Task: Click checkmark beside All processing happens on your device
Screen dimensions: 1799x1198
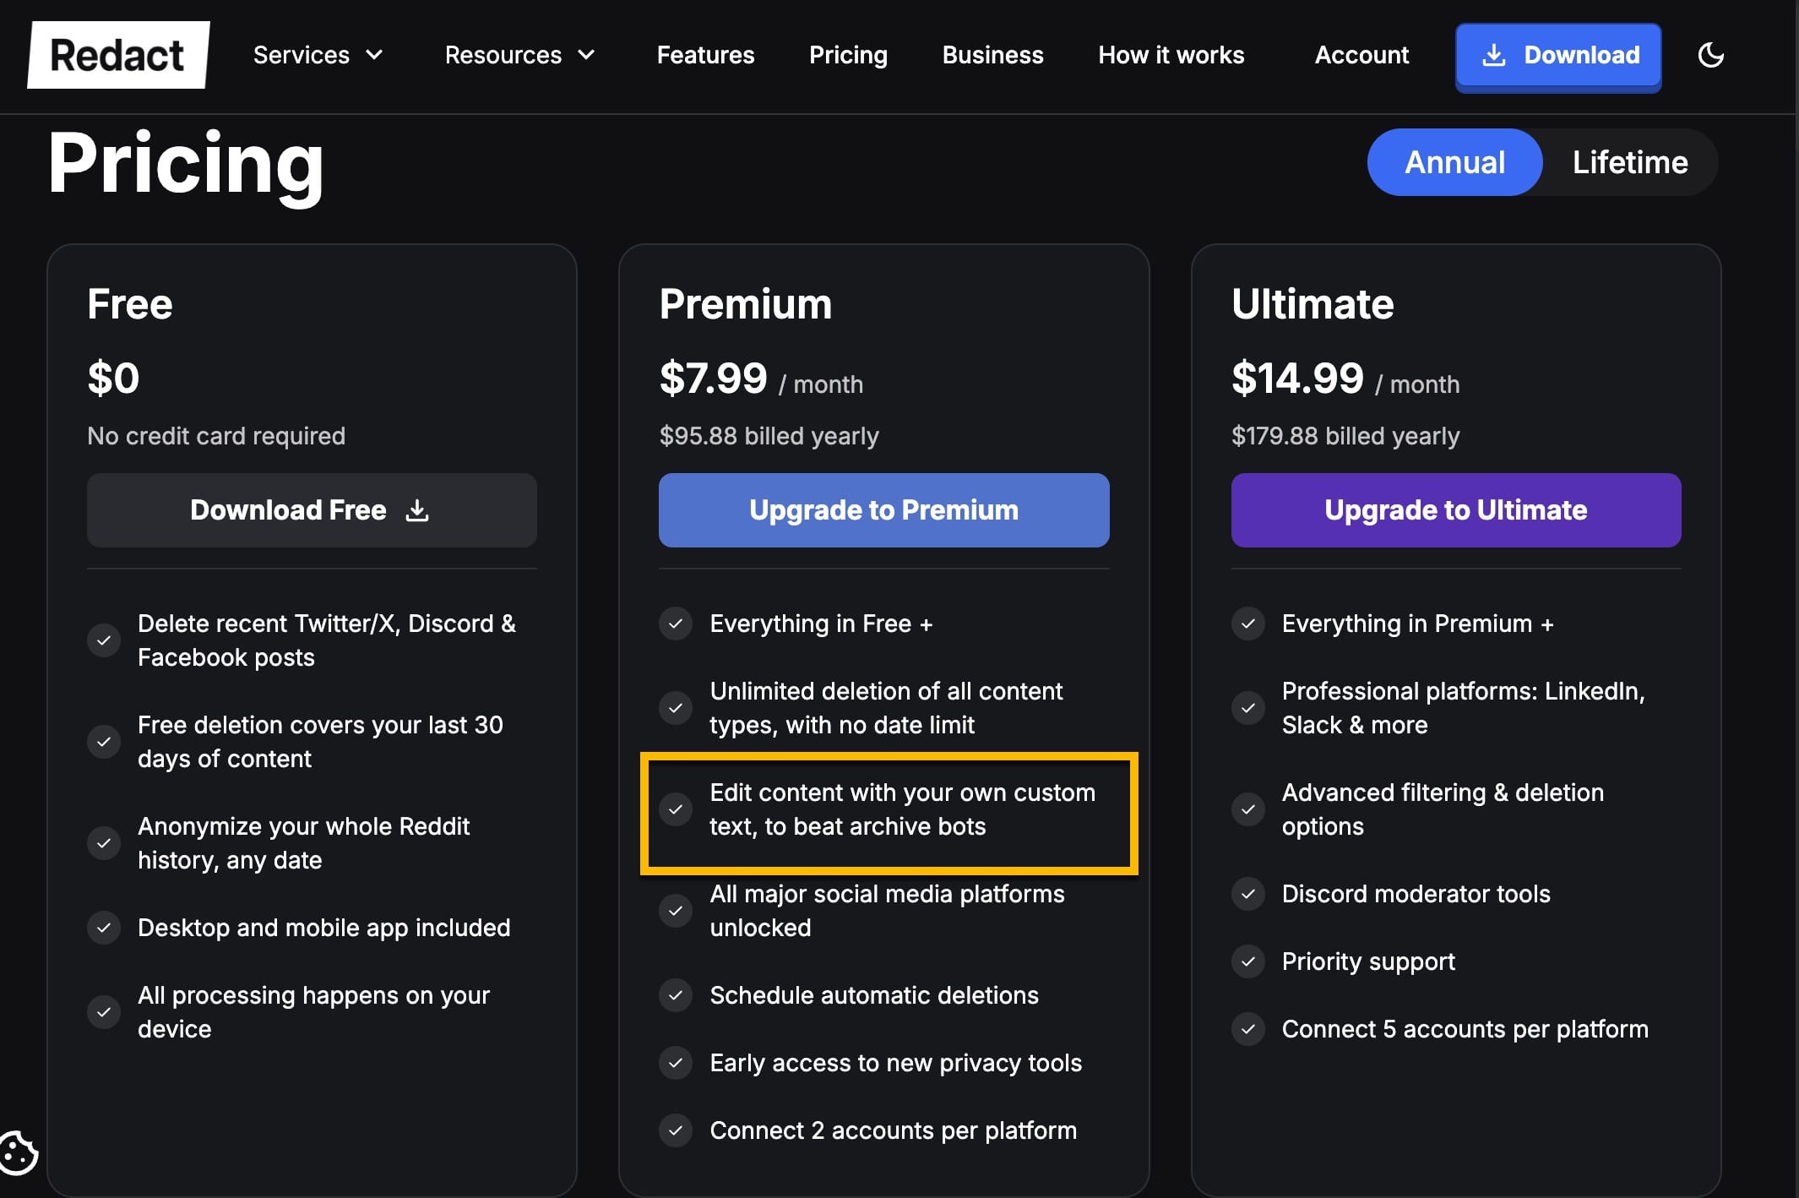Action: click(104, 1012)
